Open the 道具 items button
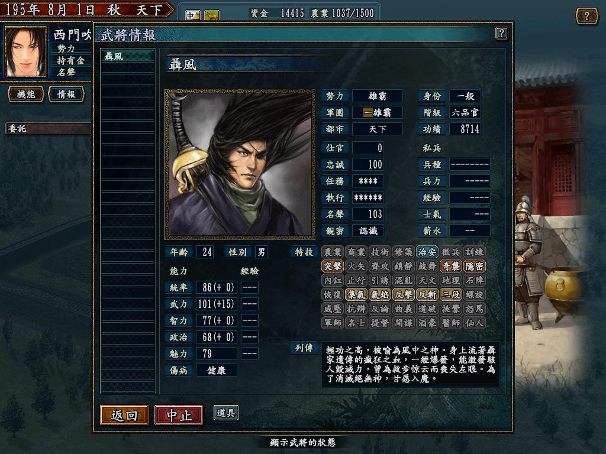The height and width of the screenshot is (454, 606). (226, 413)
